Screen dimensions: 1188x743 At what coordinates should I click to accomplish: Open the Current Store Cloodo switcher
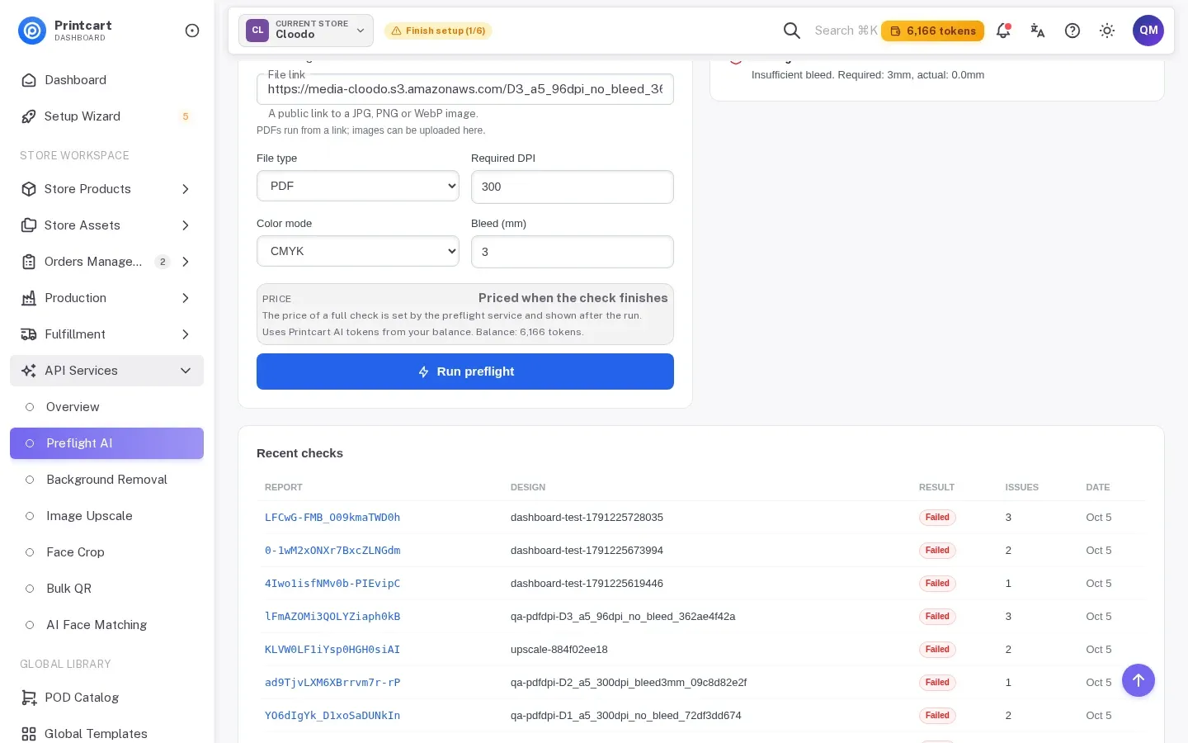[306, 31]
